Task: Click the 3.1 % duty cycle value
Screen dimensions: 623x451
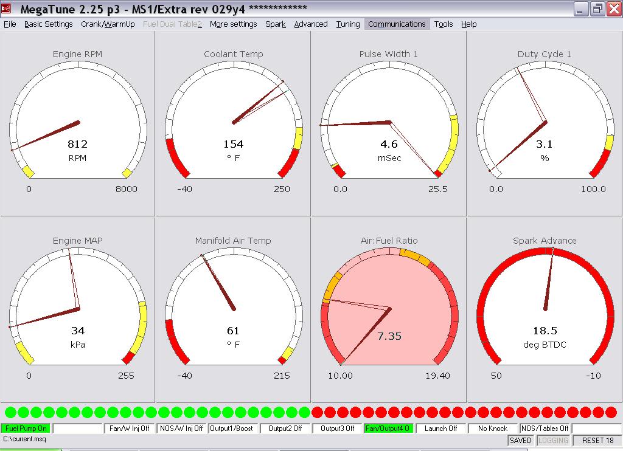Action: (545, 144)
